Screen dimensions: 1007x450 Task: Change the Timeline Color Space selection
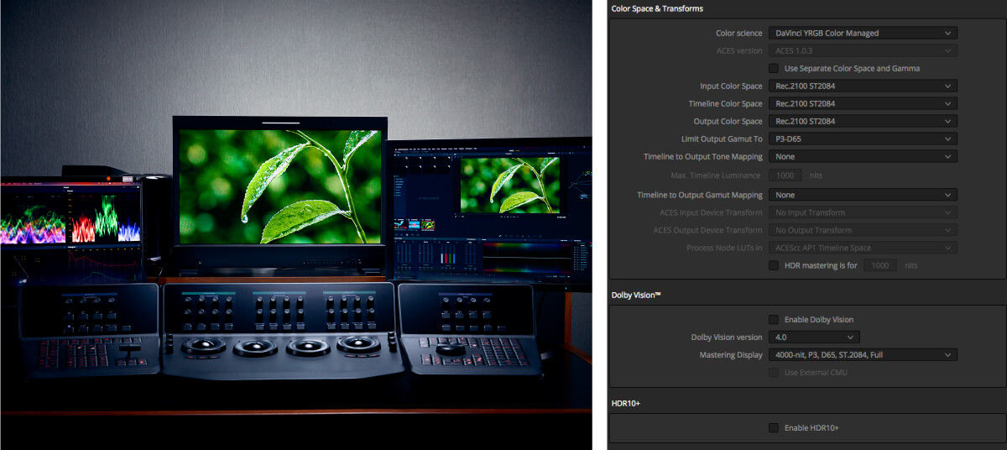click(862, 103)
